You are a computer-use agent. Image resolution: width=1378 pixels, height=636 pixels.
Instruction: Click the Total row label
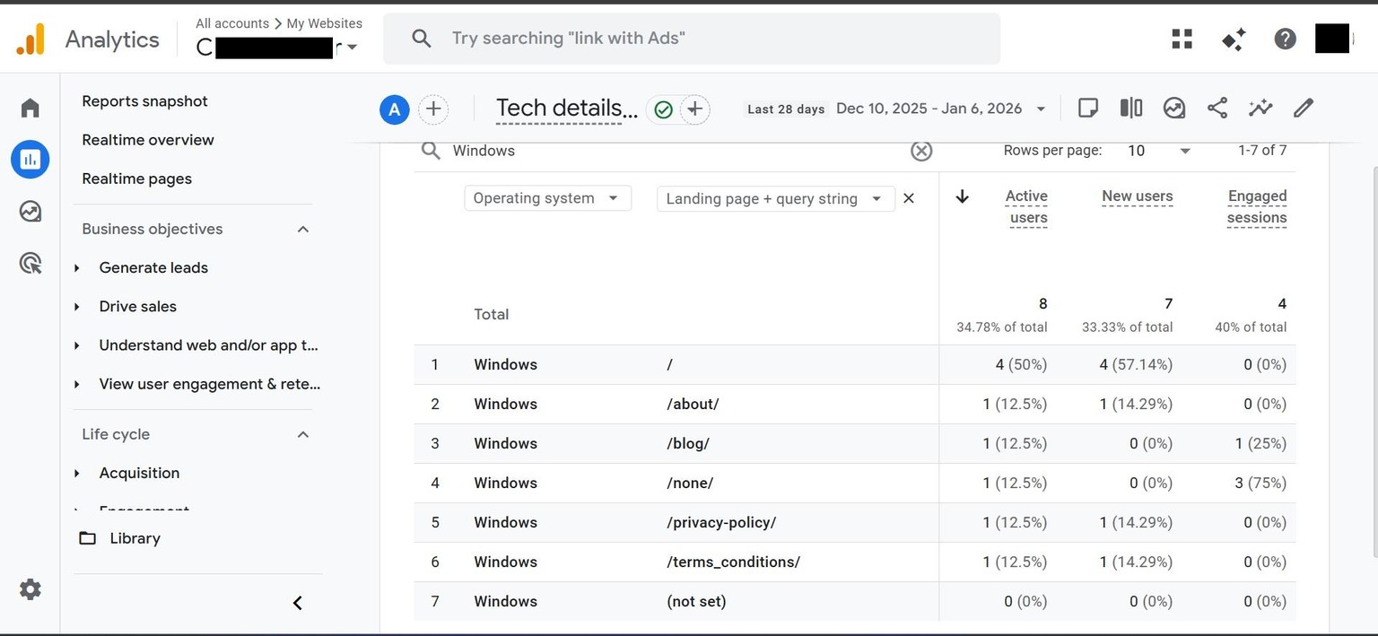(x=492, y=314)
